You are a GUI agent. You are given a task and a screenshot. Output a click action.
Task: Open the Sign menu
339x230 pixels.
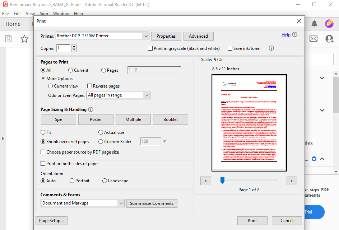(43, 14)
